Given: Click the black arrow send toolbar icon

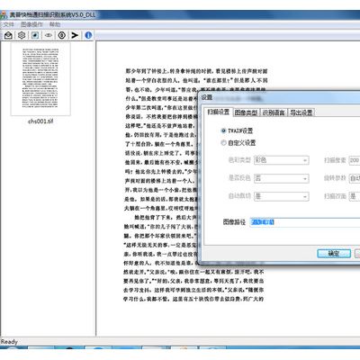Looking at the screenshot, I should coord(75,35).
